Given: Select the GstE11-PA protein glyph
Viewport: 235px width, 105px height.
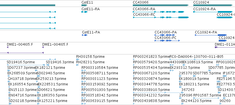Looking at the screenshot, I should point(85,35).
